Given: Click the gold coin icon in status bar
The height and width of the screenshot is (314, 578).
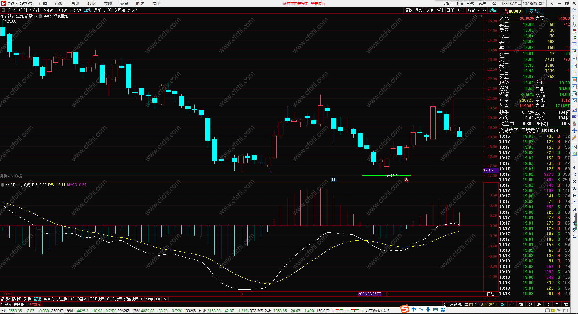Looking at the screenshot, I should coord(553,310).
